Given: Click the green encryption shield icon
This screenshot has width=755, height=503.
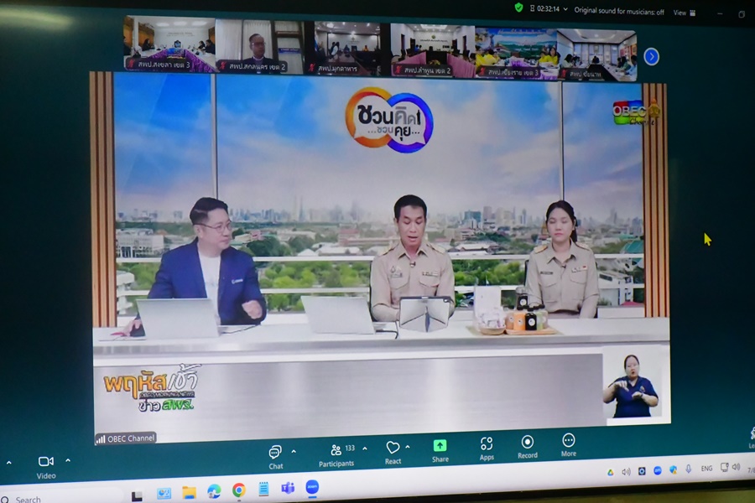Looking at the screenshot, I should tap(518, 8).
